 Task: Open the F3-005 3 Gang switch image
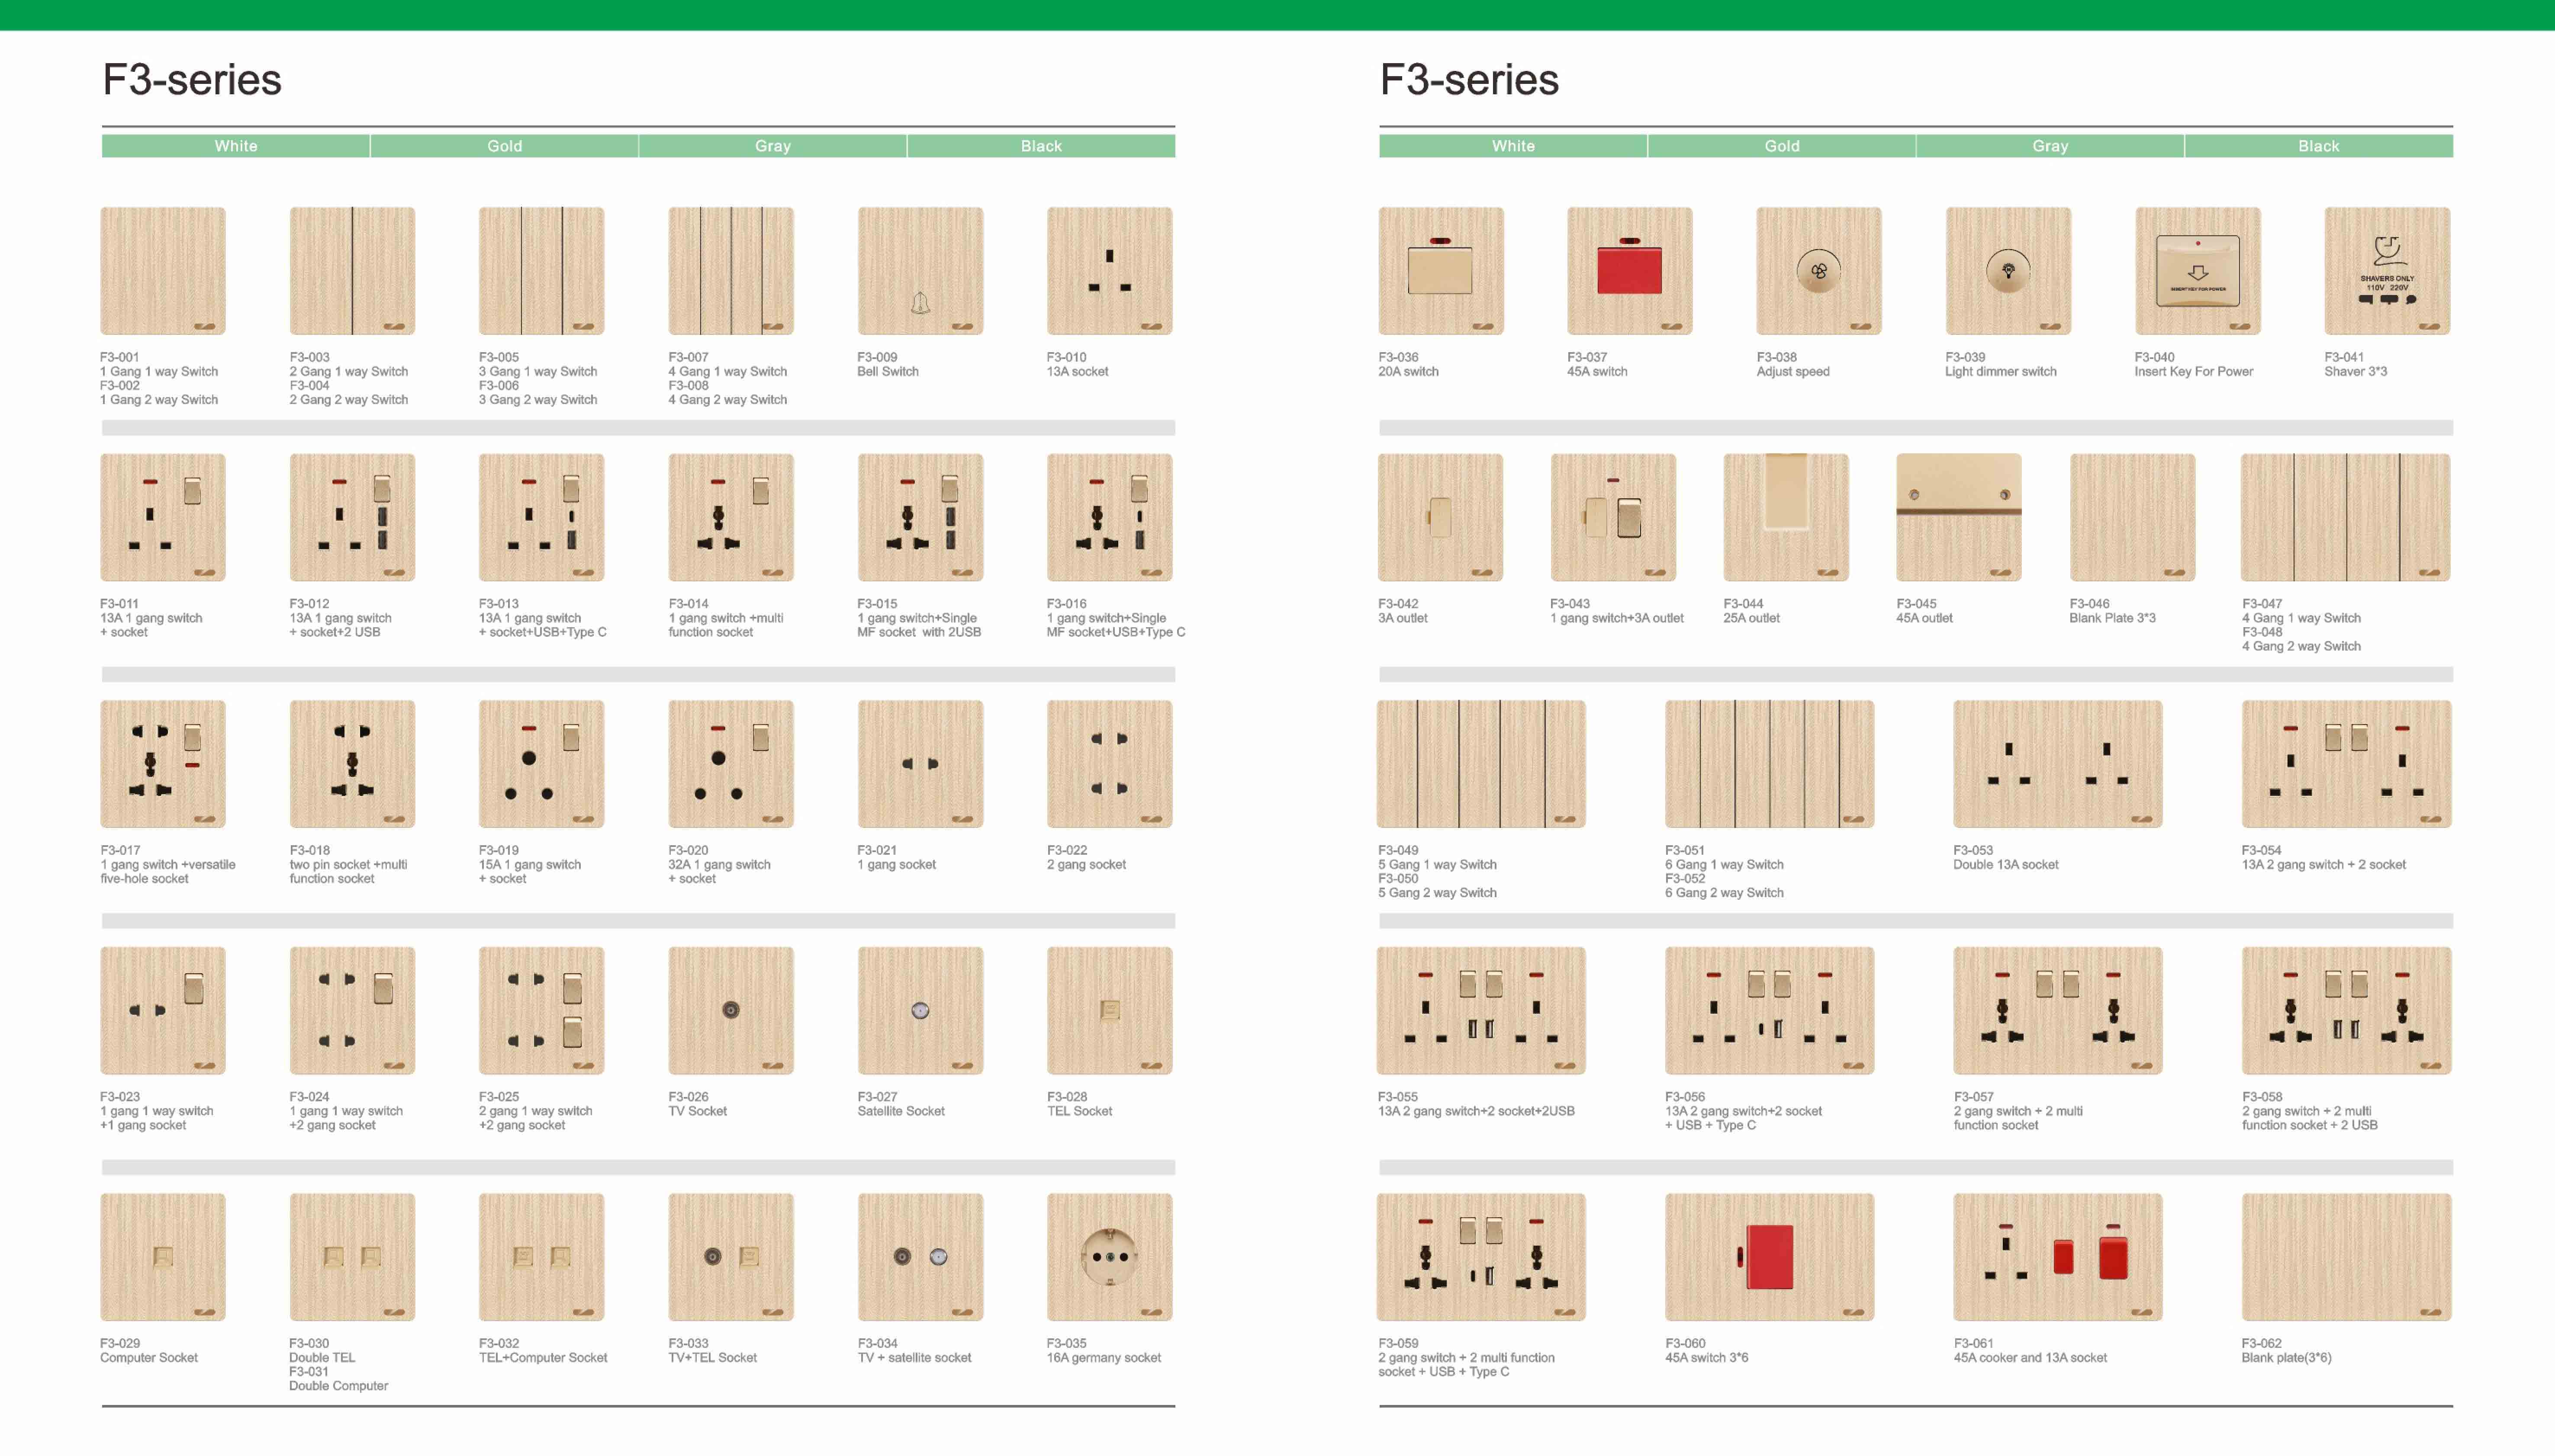click(x=541, y=271)
